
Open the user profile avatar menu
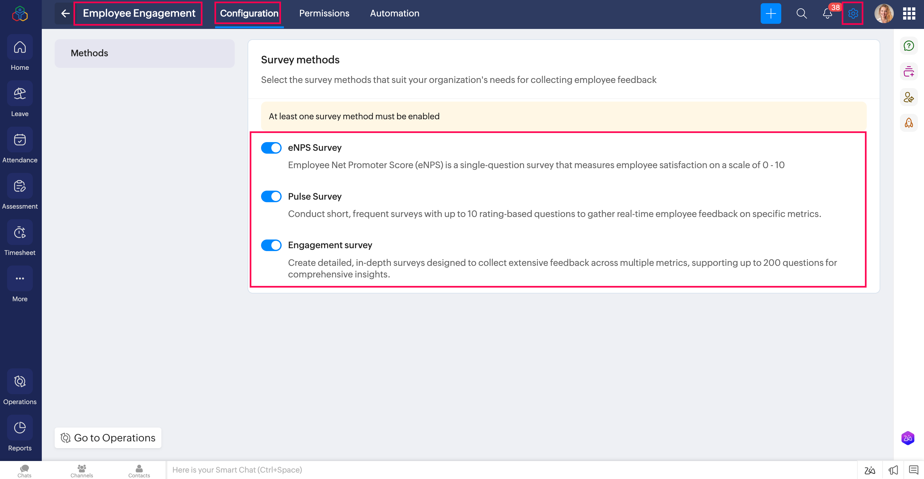[x=883, y=14]
